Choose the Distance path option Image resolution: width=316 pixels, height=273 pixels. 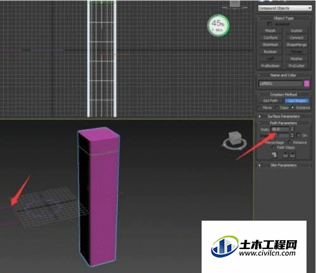(x=289, y=142)
